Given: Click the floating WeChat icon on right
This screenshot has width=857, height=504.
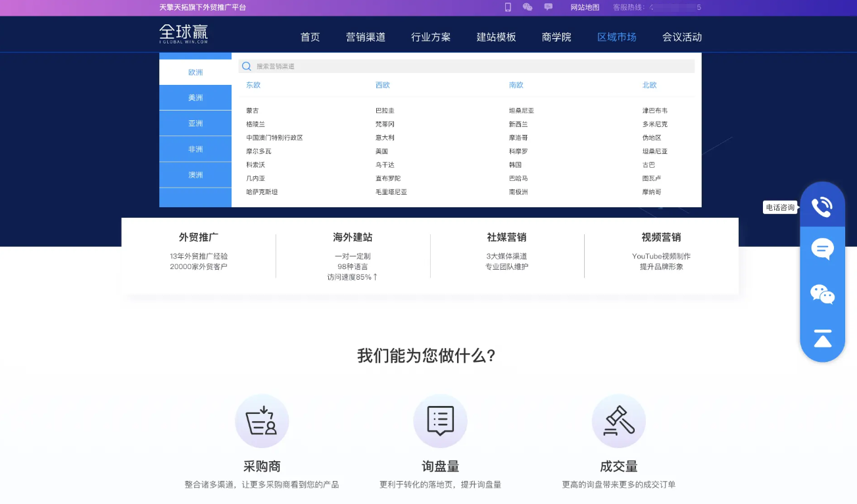Looking at the screenshot, I should pos(822,294).
